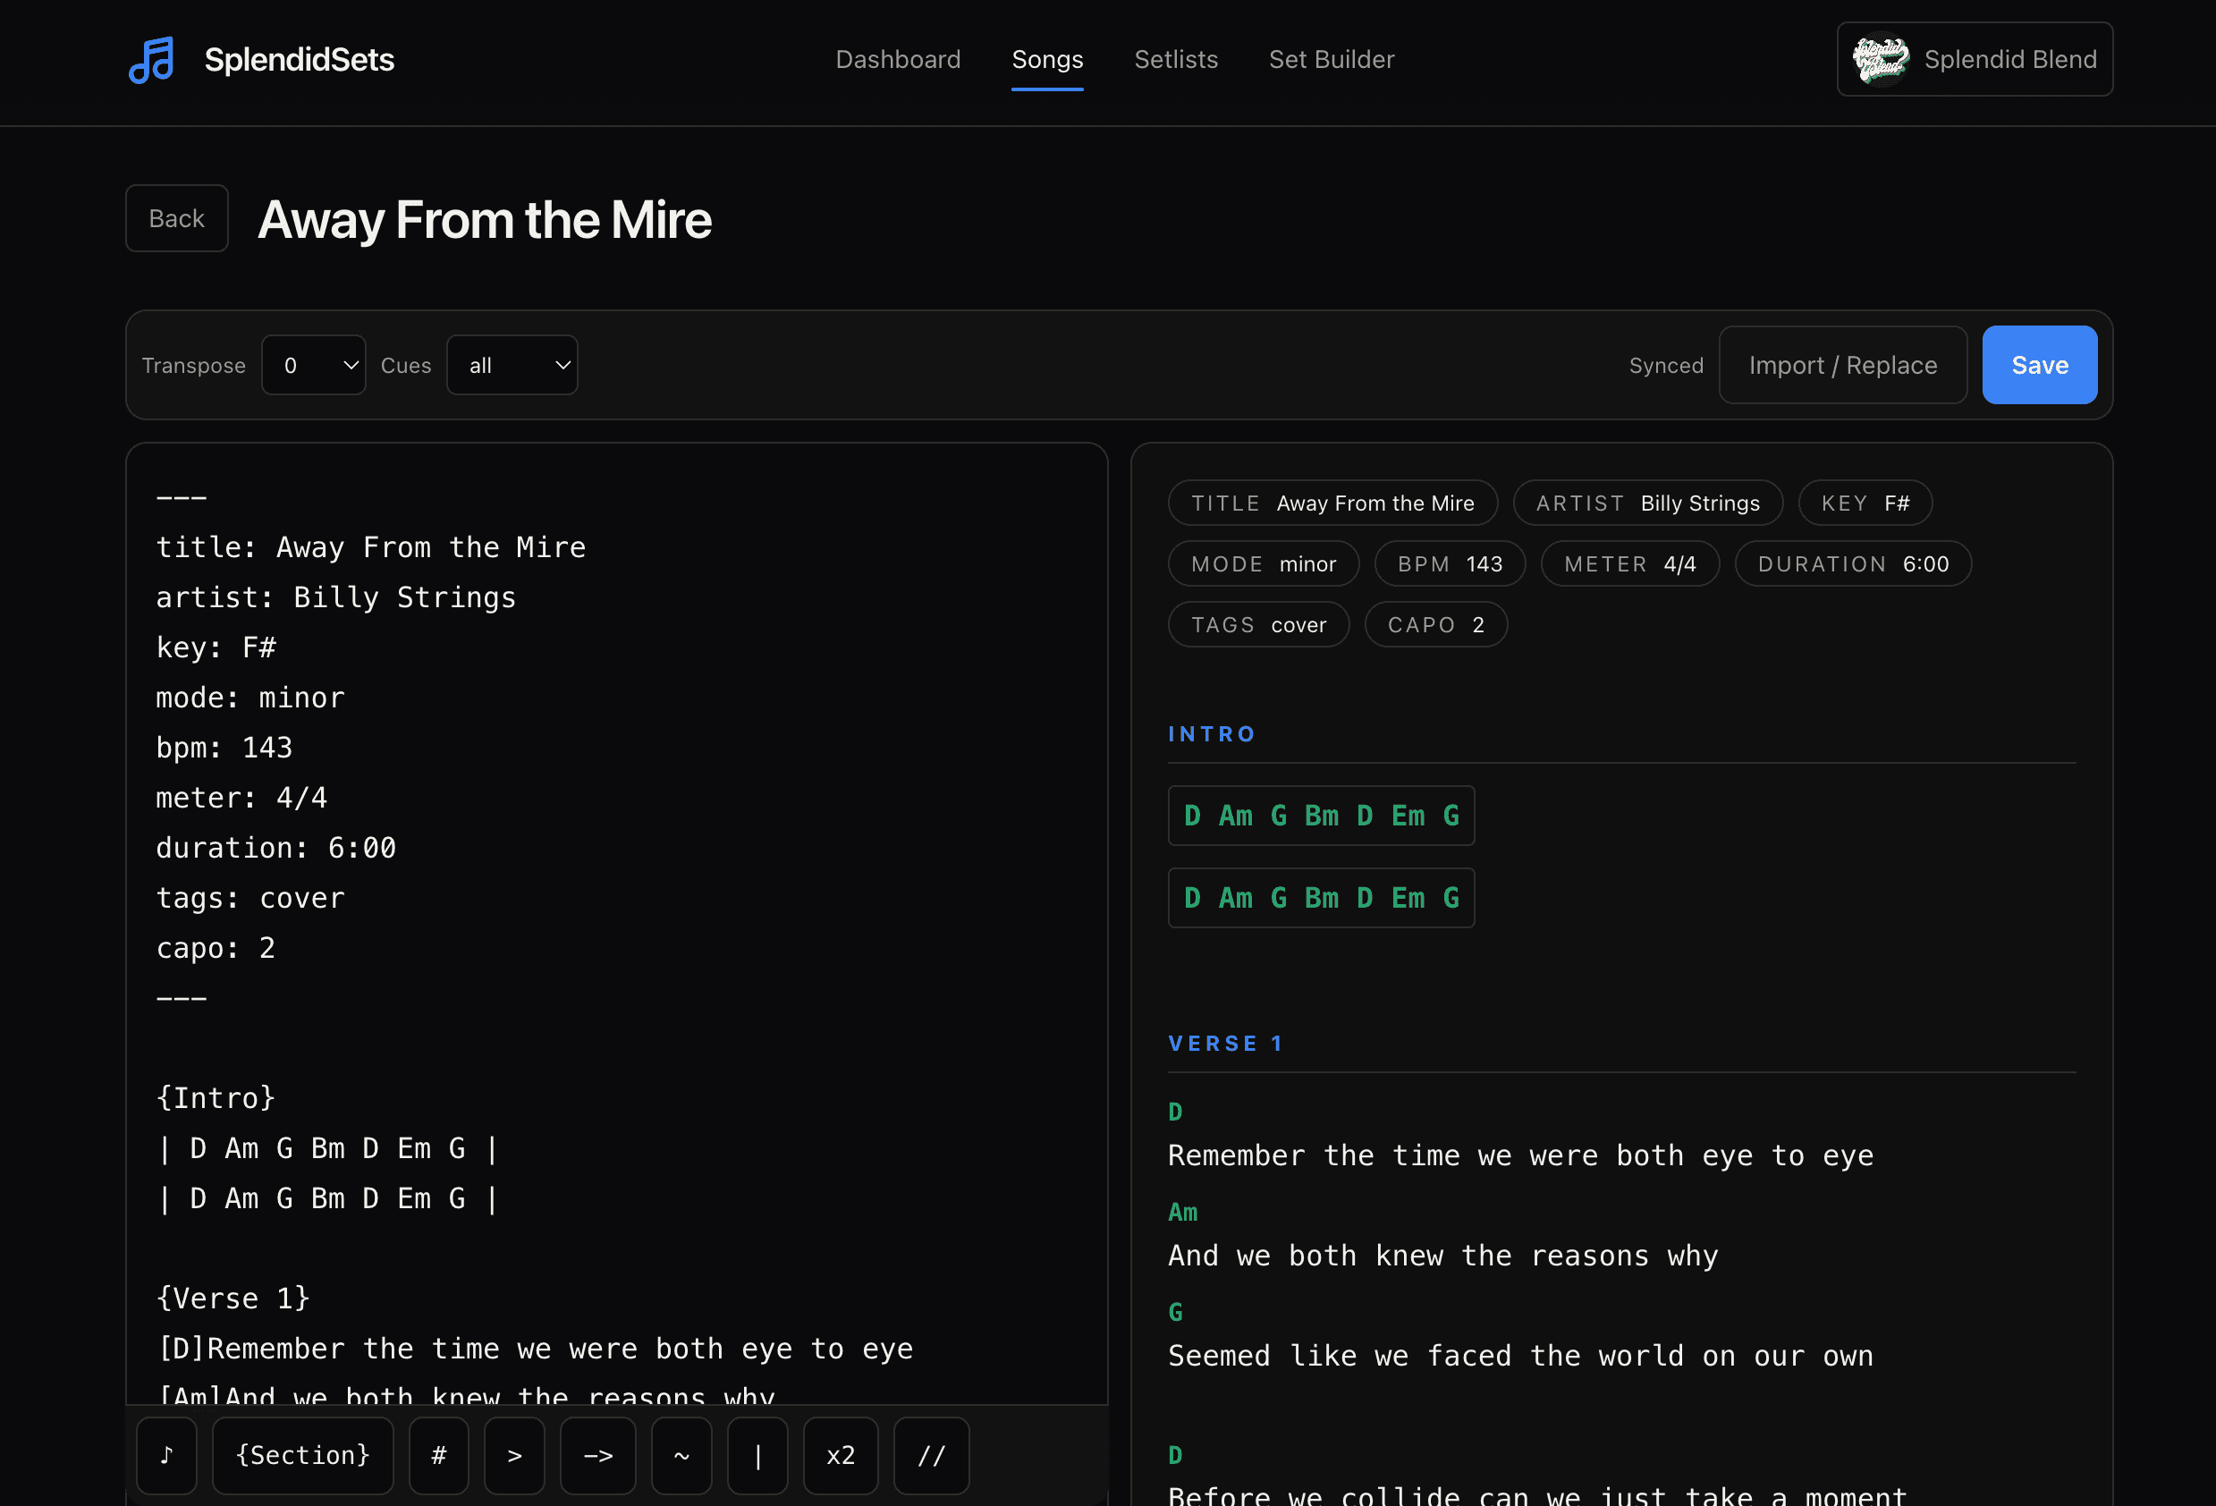Click preview lyric 'And we both knew the reasons why'
This screenshot has height=1506, width=2216.
coord(1442,1256)
